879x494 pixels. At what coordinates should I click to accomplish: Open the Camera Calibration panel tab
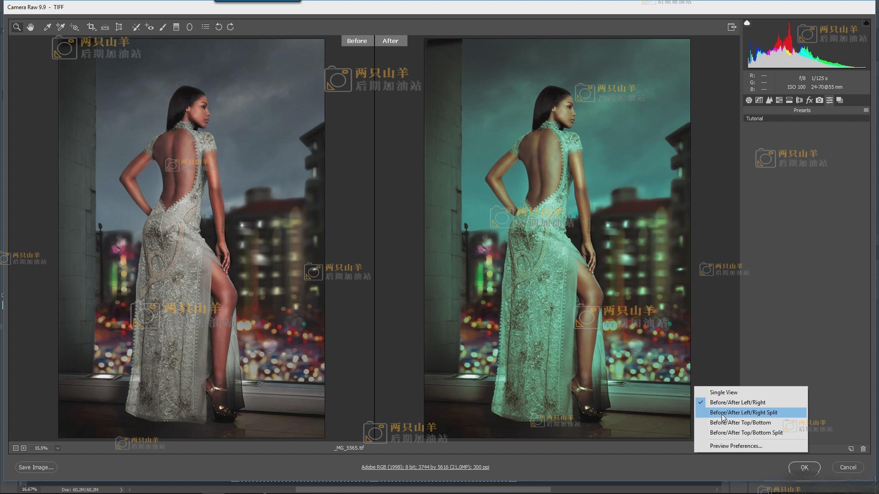pos(819,100)
